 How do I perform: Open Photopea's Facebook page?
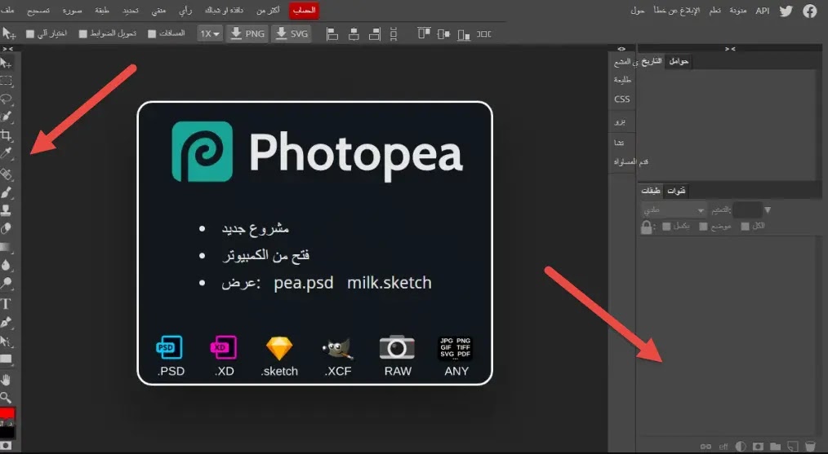tap(809, 11)
